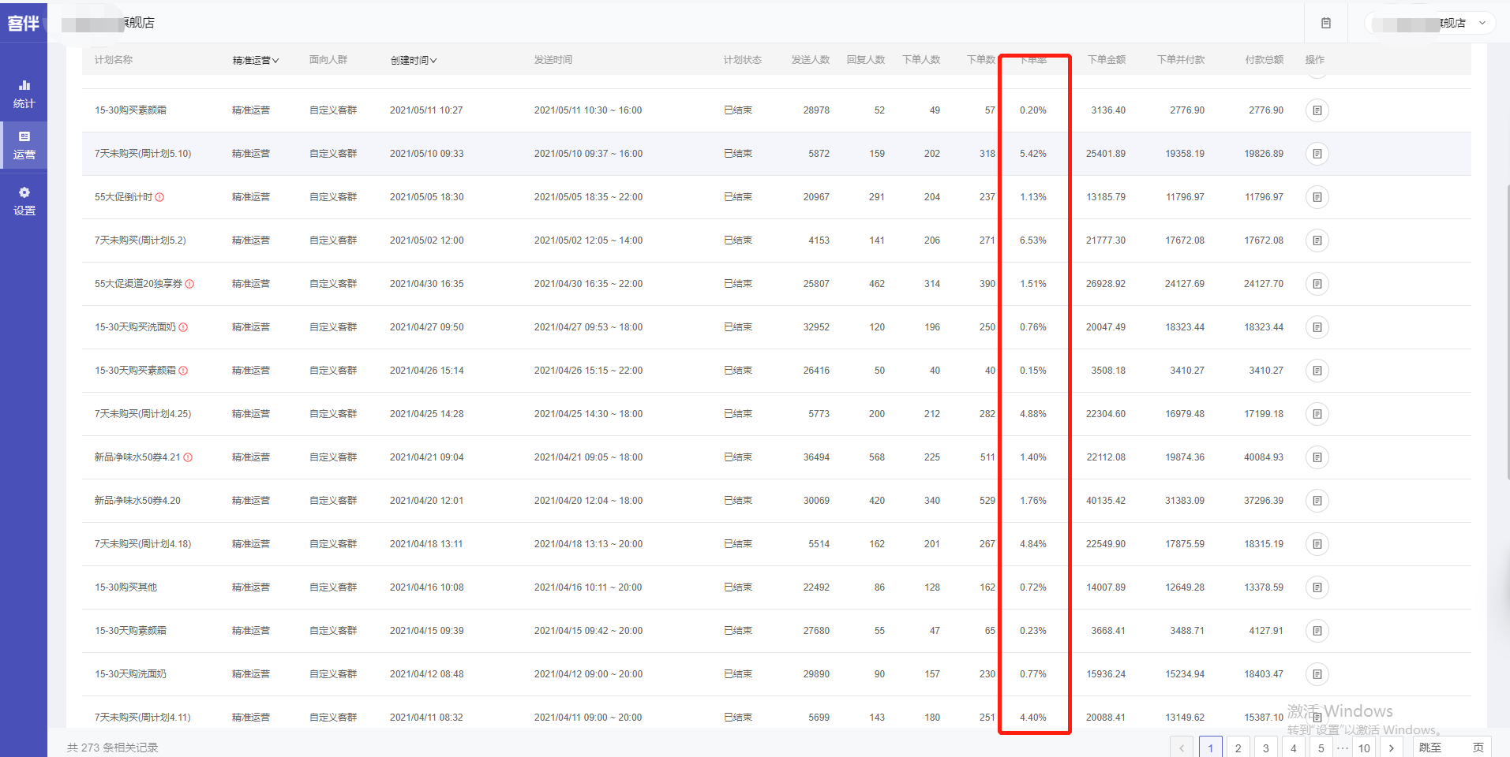
Task: Click warning icon next to 15-30天购买洗面奶
Action: pos(183,327)
